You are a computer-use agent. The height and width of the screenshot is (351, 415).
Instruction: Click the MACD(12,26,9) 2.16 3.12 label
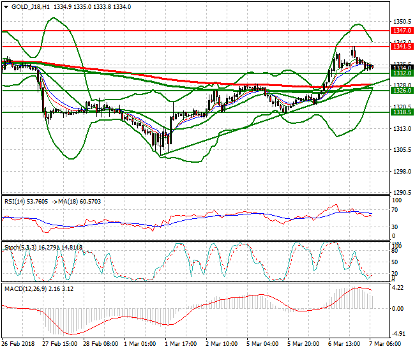39,289
